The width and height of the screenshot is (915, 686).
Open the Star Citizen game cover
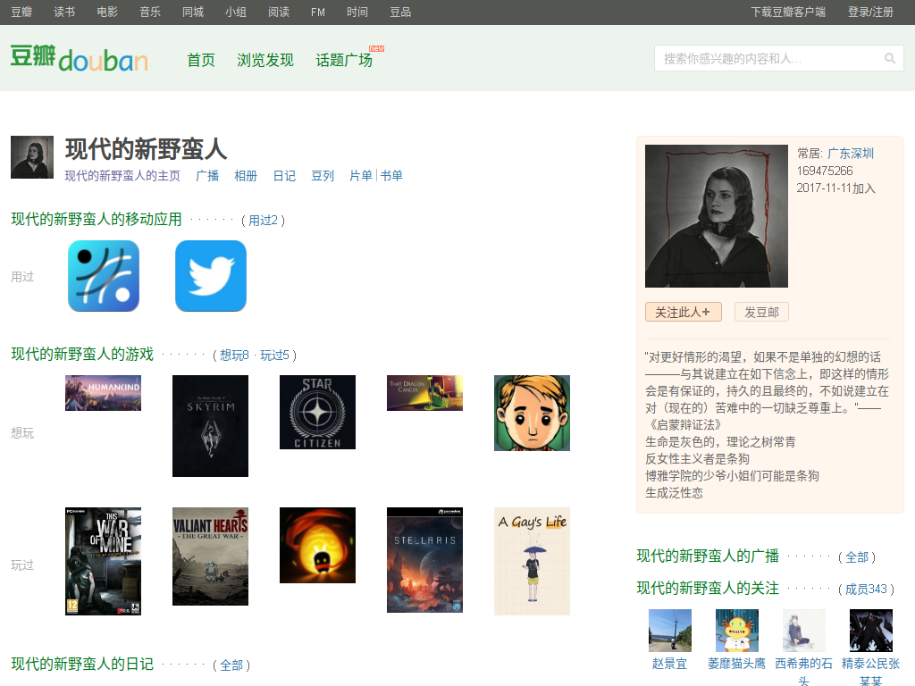(317, 413)
